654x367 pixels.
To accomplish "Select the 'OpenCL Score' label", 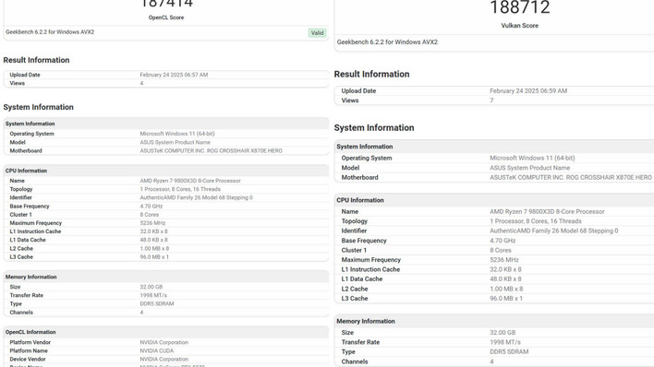I will pyautogui.click(x=166, y=18).
